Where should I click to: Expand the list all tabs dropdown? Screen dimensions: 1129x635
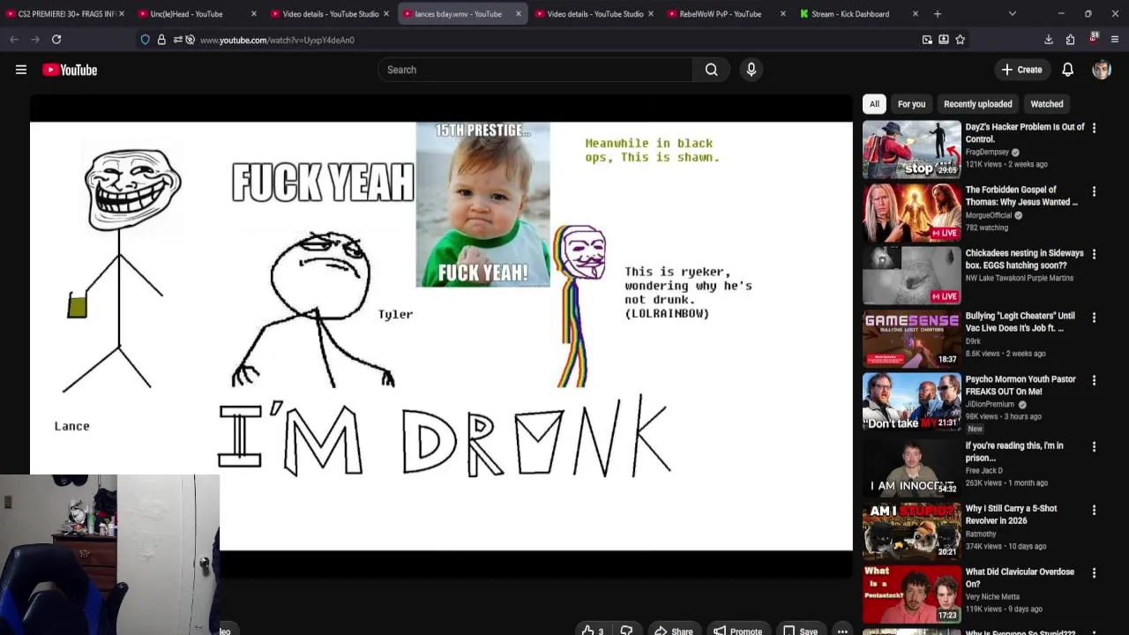click(1012, 14)
